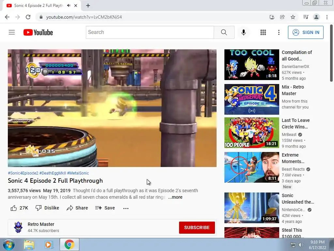334x251 pixels.
Task: Open 'Last To Leave Circle Wins' thumbnail
Action: click(251, 133)
